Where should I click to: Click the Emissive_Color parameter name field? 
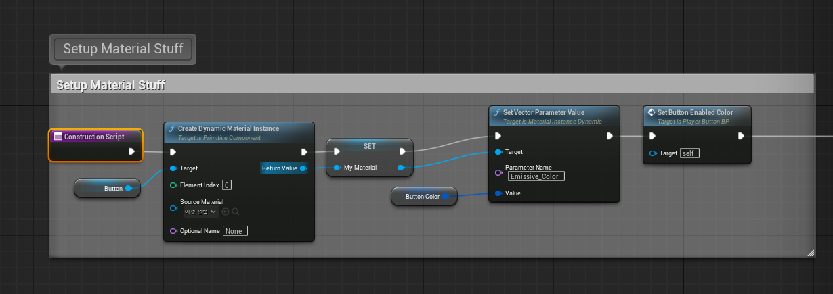(536, 176)
